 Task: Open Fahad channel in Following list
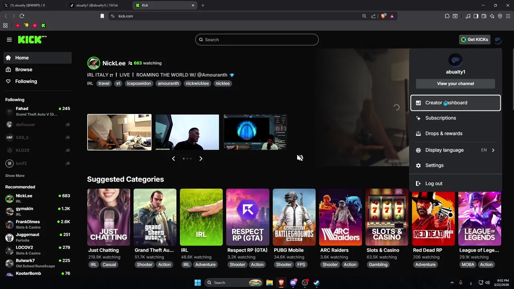38,111
